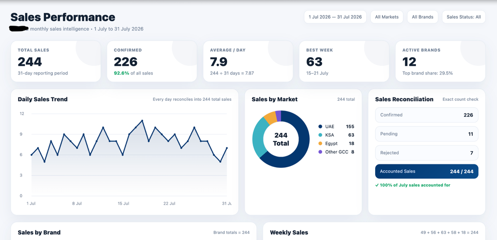The width and height of the screenshot is (497, 240).
Task: Click the Sales by Market heading
Action: pyautogui.click(x=275, y=99)
